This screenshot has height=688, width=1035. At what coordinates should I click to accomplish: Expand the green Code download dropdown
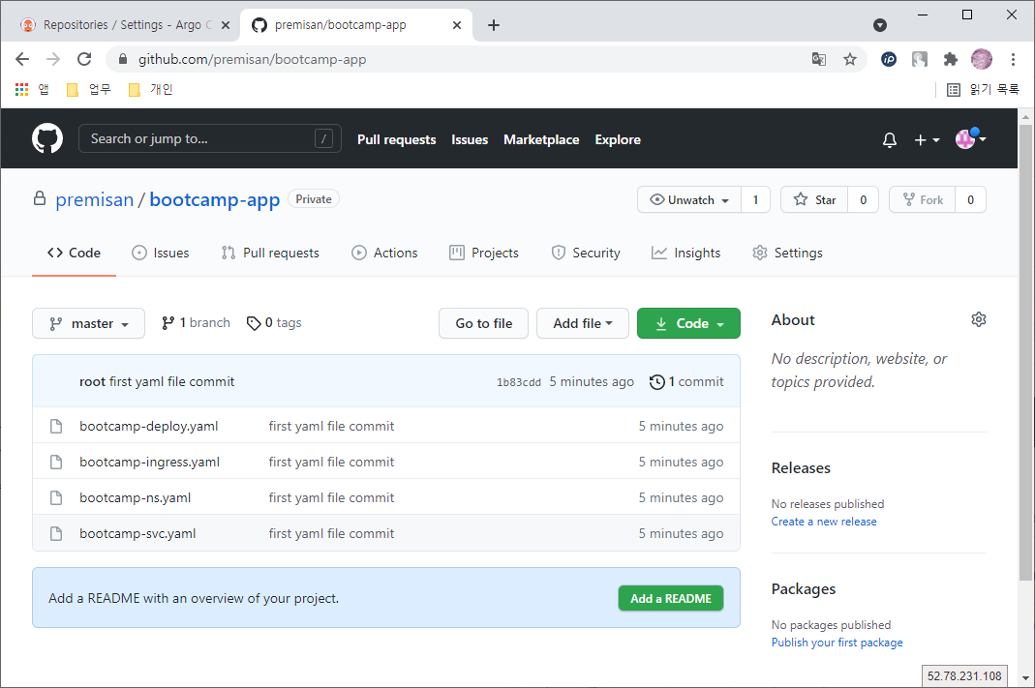tap(688, 323)
